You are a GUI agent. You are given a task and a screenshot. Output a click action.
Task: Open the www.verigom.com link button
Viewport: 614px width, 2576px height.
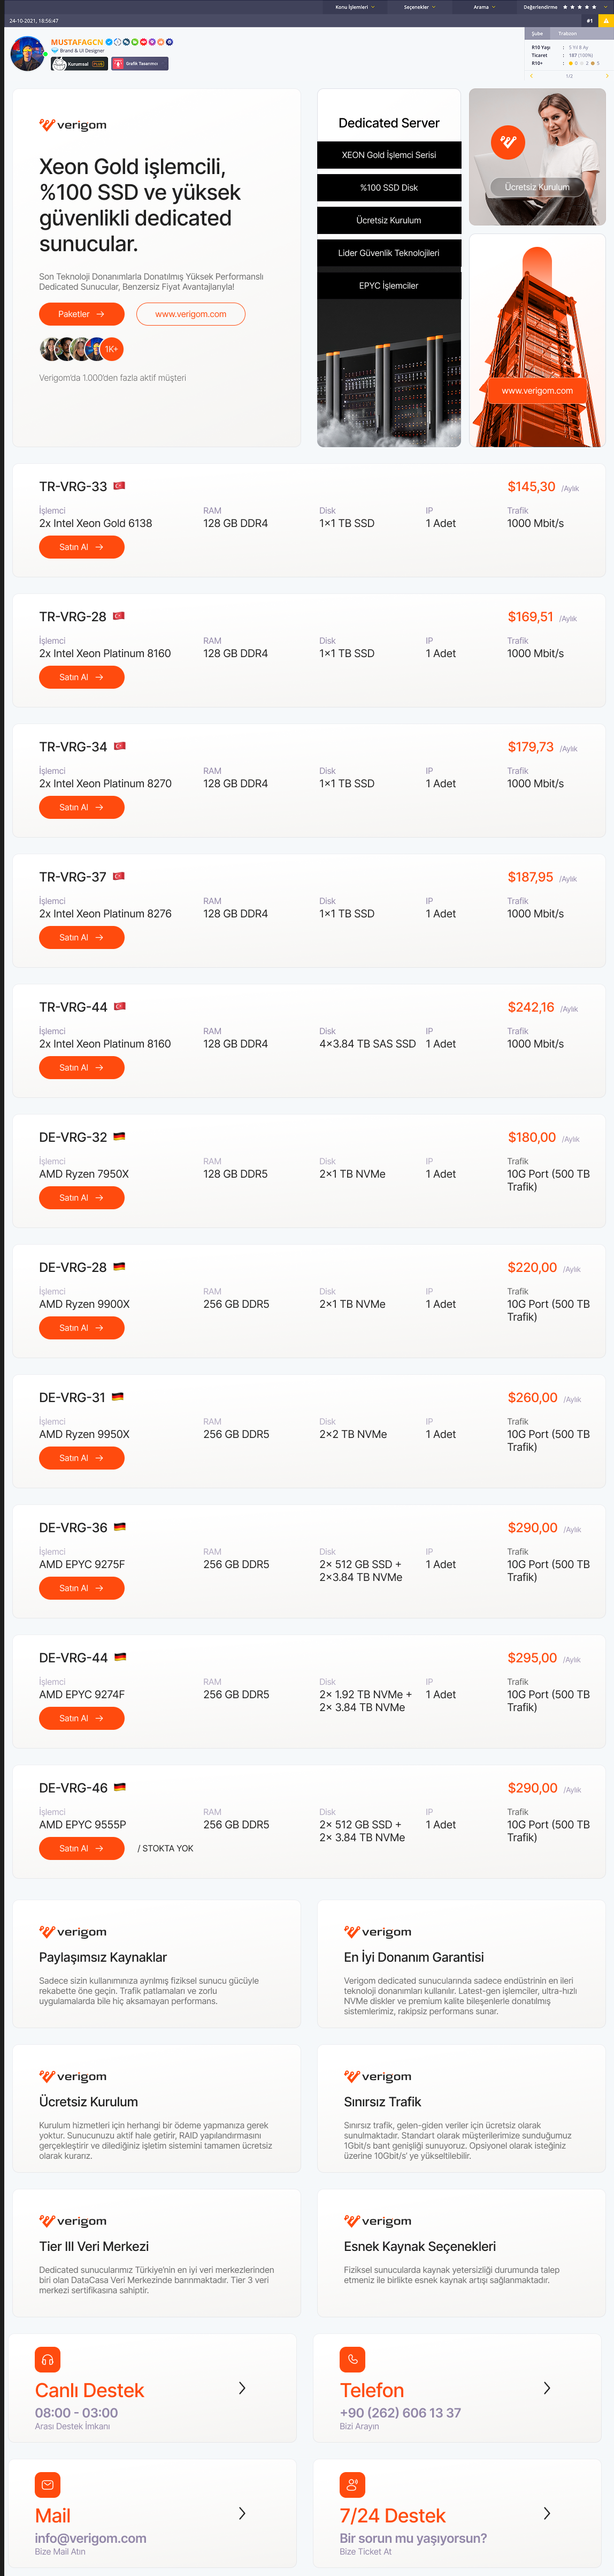pyautogui.click(x=191, y=314)
